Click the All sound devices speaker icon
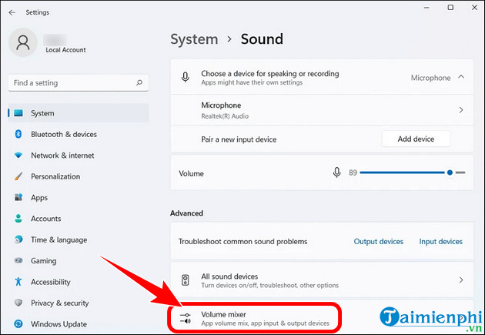The width and height of the screenshot is (485, 335). coord(186,280)
